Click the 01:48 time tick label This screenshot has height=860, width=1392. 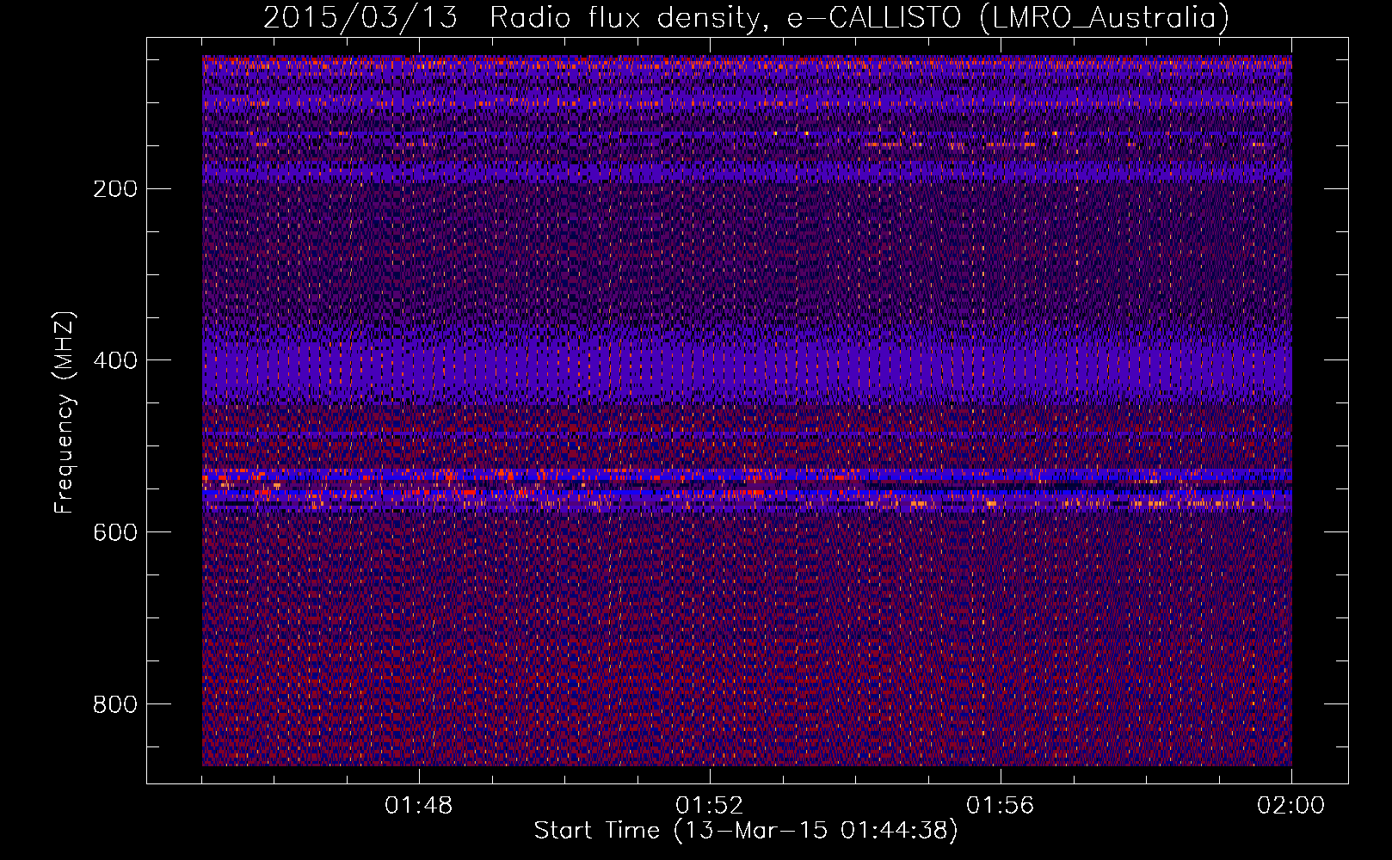(x=419, y=806)
